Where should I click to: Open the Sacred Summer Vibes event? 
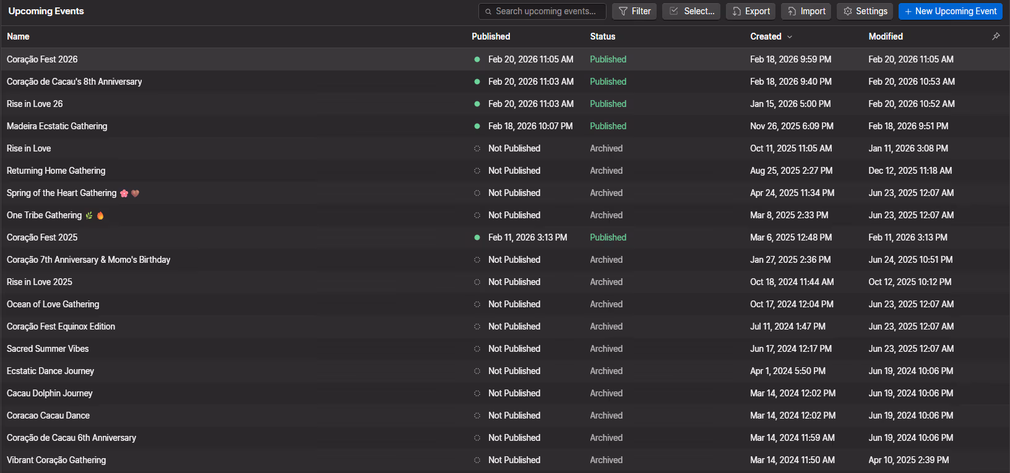pos(48,349)
